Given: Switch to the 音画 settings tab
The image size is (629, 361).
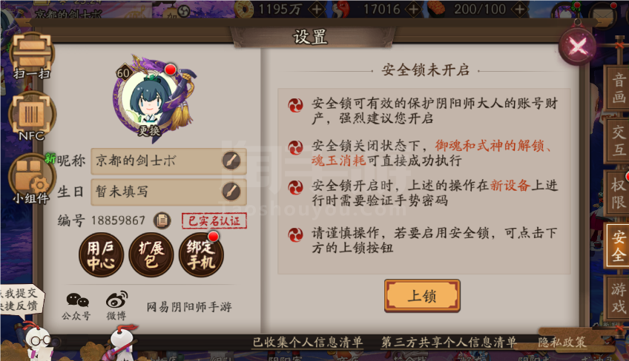Looking at the screenshot, I should pyautogui.click(x=618, y=89).
